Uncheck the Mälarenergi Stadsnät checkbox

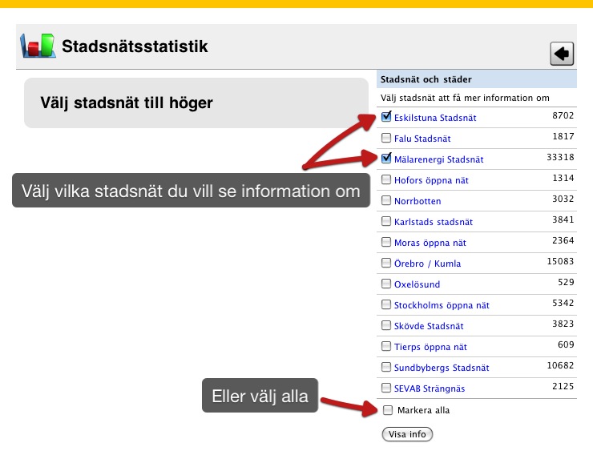[x=386, y=159]
